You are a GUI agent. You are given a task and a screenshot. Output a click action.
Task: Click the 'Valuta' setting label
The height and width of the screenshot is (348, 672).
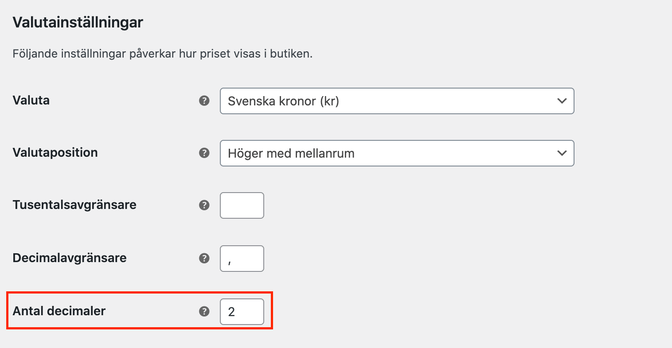pyautogui.click(x=31, y=100)
